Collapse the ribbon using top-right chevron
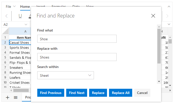Screen dimensions: 175x104 [169, 6]
